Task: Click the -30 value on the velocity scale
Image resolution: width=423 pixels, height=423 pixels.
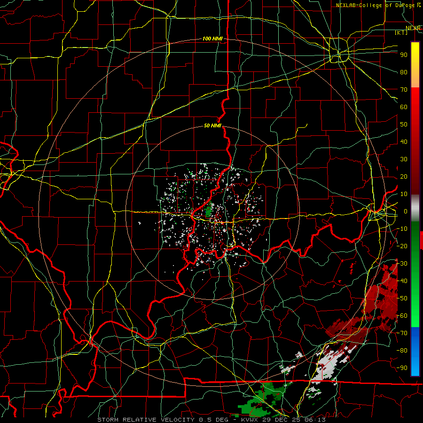Action: 402,264
